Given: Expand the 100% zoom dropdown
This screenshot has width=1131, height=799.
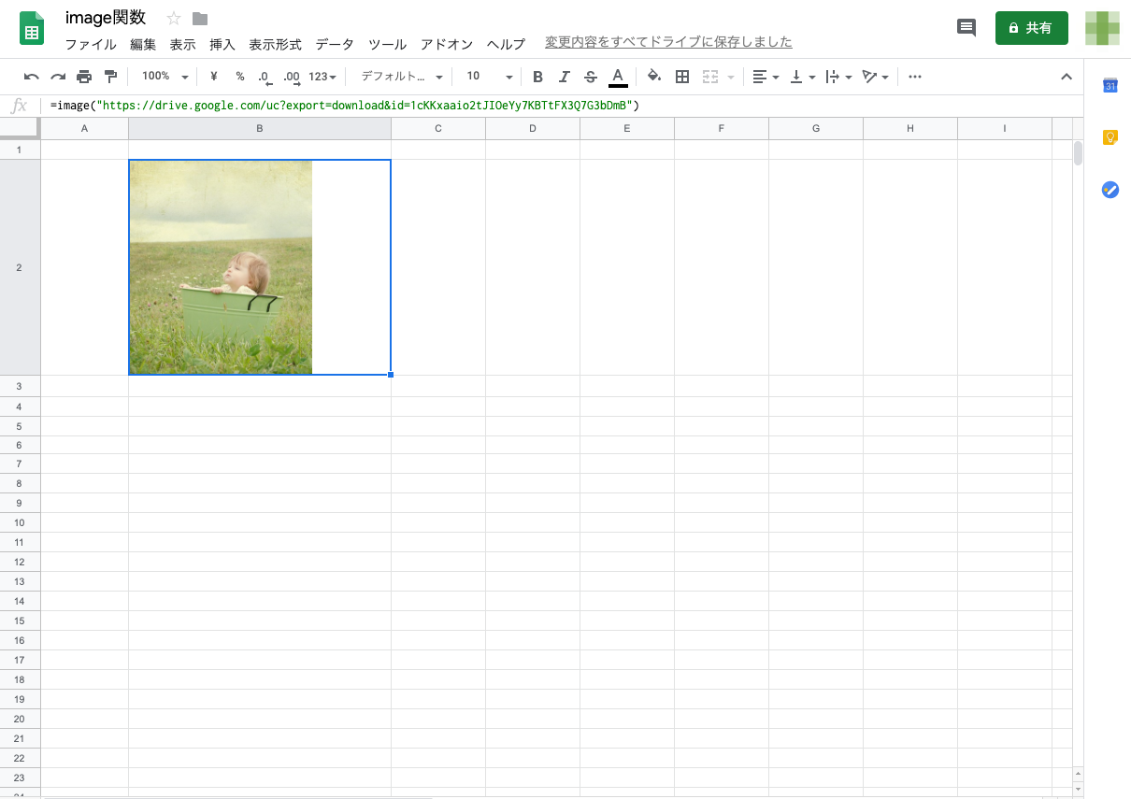Looking at the screenshot, I should click(x=165, y=77).
